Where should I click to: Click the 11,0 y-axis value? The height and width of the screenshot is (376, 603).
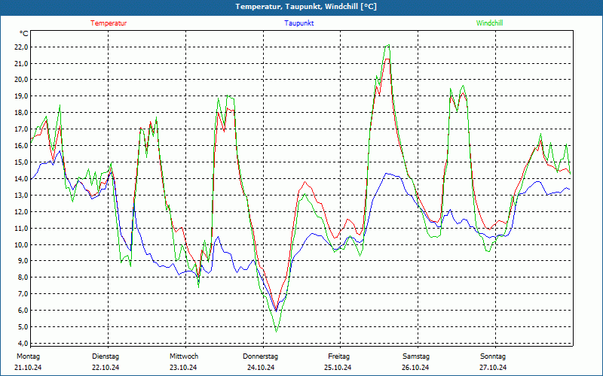tap(21, 228)
